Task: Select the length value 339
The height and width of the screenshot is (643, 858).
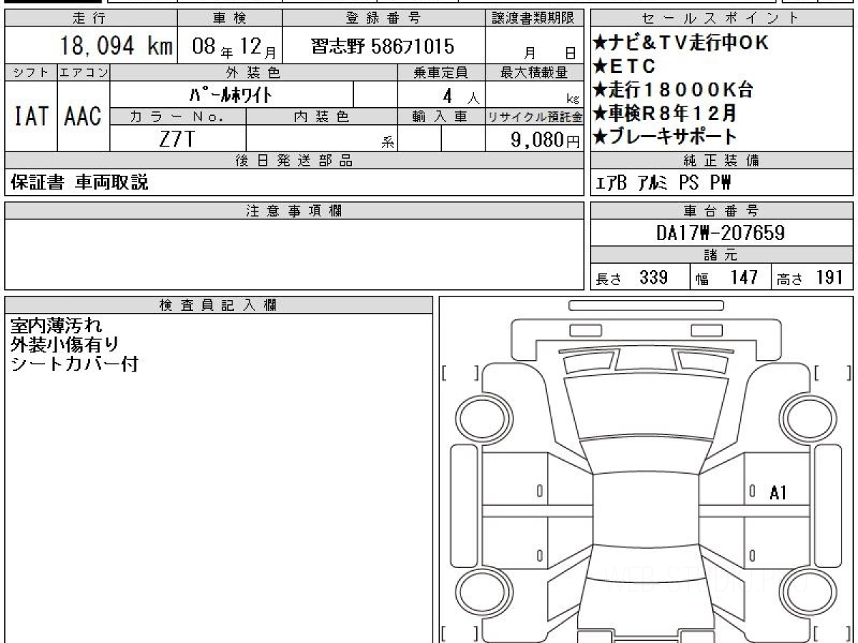Action: click(654, 277)
